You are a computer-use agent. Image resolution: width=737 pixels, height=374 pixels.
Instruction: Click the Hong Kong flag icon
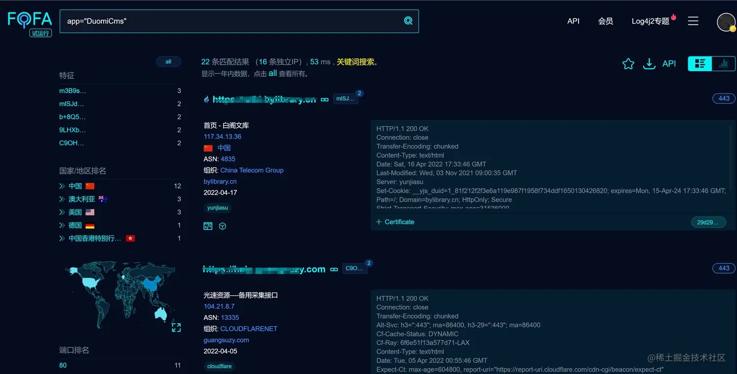pos(130,239)
